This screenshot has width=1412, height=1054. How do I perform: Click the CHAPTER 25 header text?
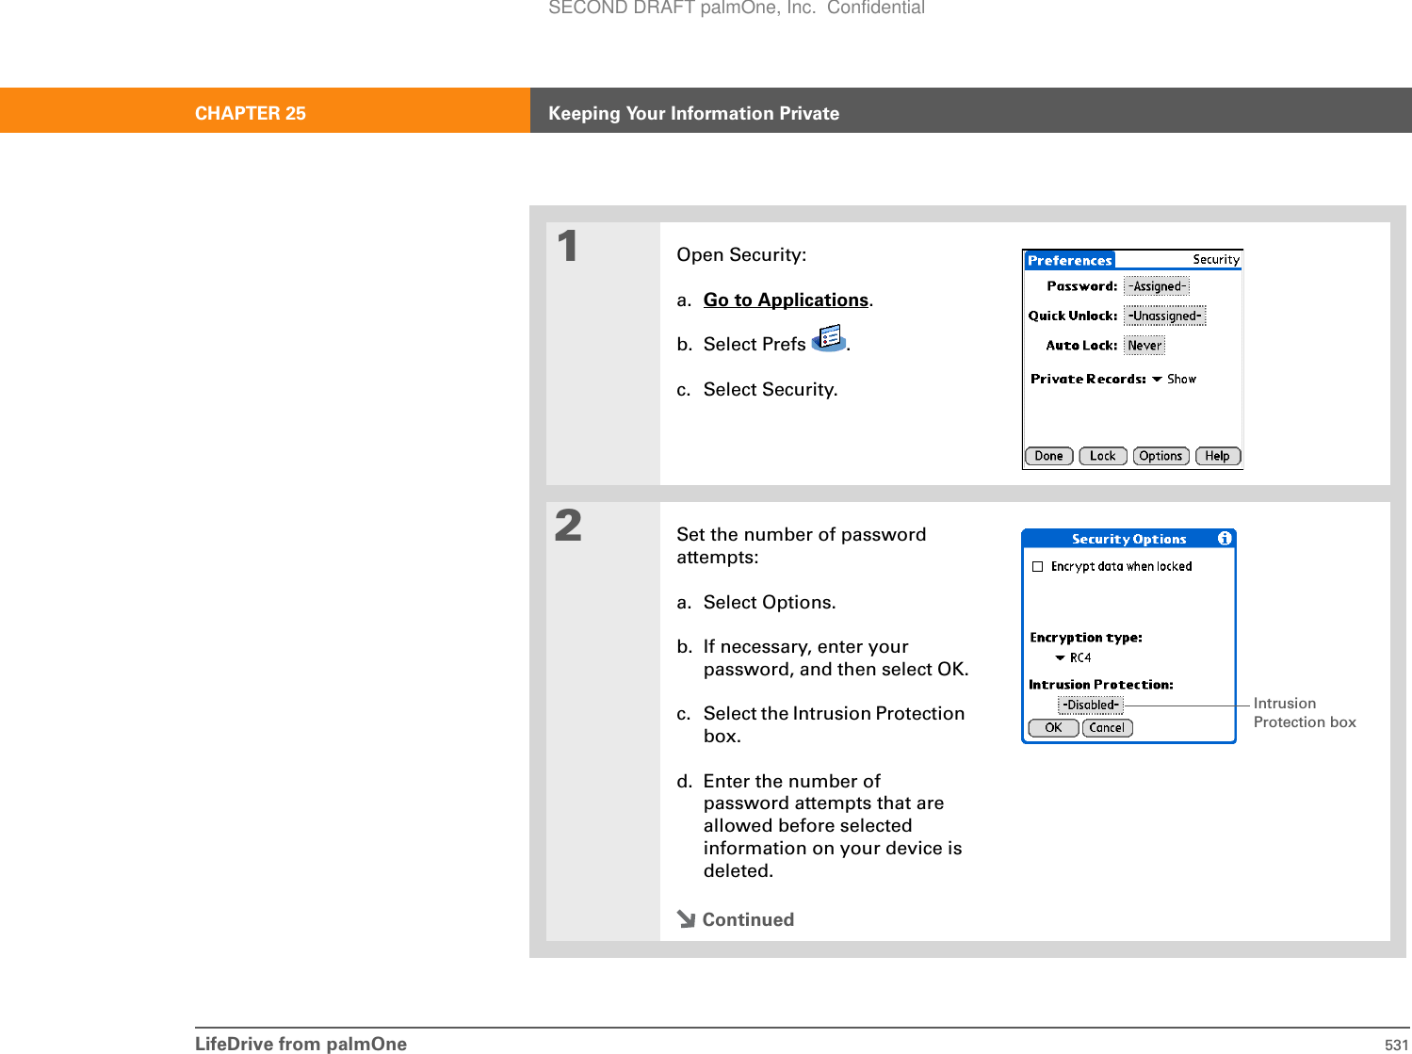point(251,113)
